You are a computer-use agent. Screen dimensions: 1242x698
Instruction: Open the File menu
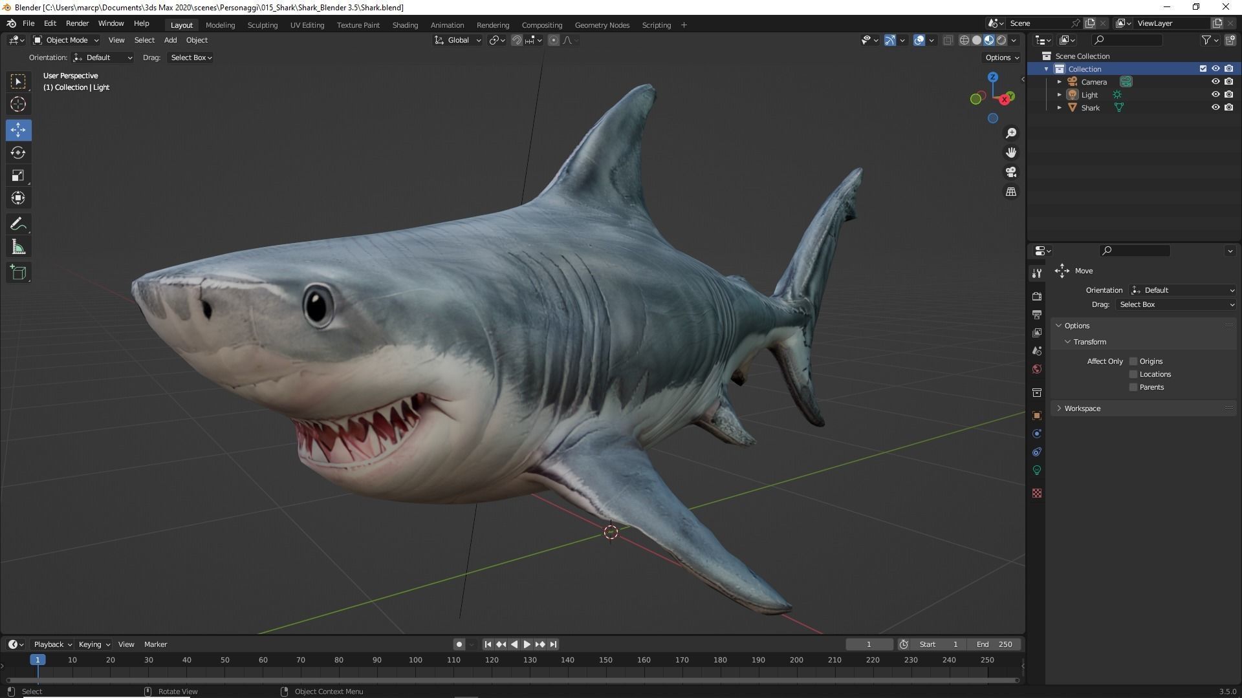pos(28,23)
